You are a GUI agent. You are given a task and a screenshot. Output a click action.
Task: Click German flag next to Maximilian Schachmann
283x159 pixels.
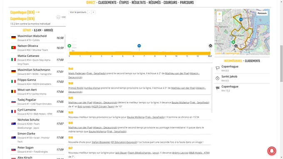[14, 71]
